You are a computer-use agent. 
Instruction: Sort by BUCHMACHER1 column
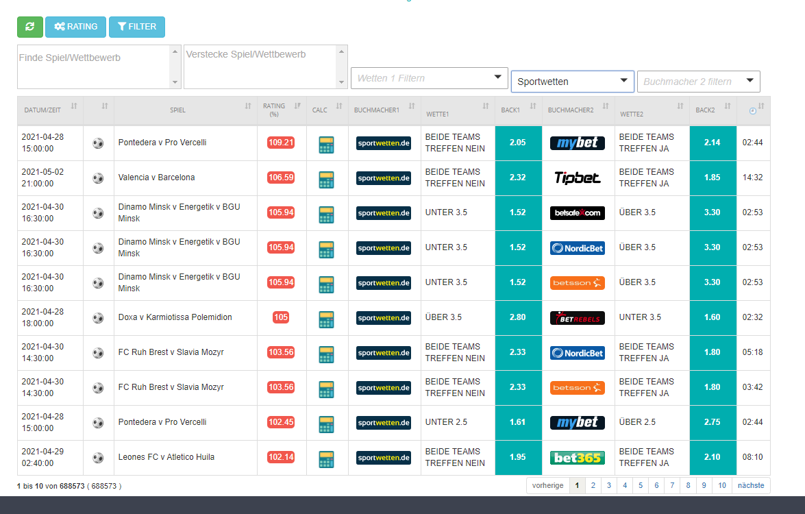pos(384,110)
